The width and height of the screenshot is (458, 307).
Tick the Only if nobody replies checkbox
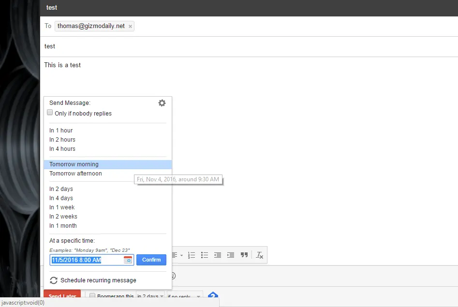[x=50, y=113]
